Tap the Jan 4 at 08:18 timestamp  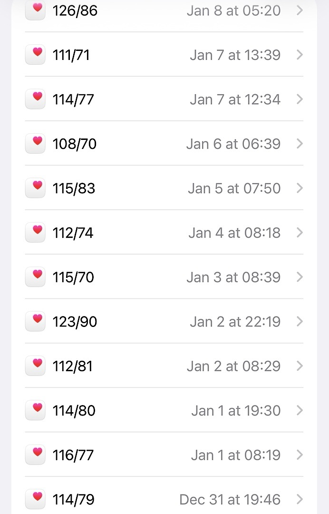coord(234,233)
